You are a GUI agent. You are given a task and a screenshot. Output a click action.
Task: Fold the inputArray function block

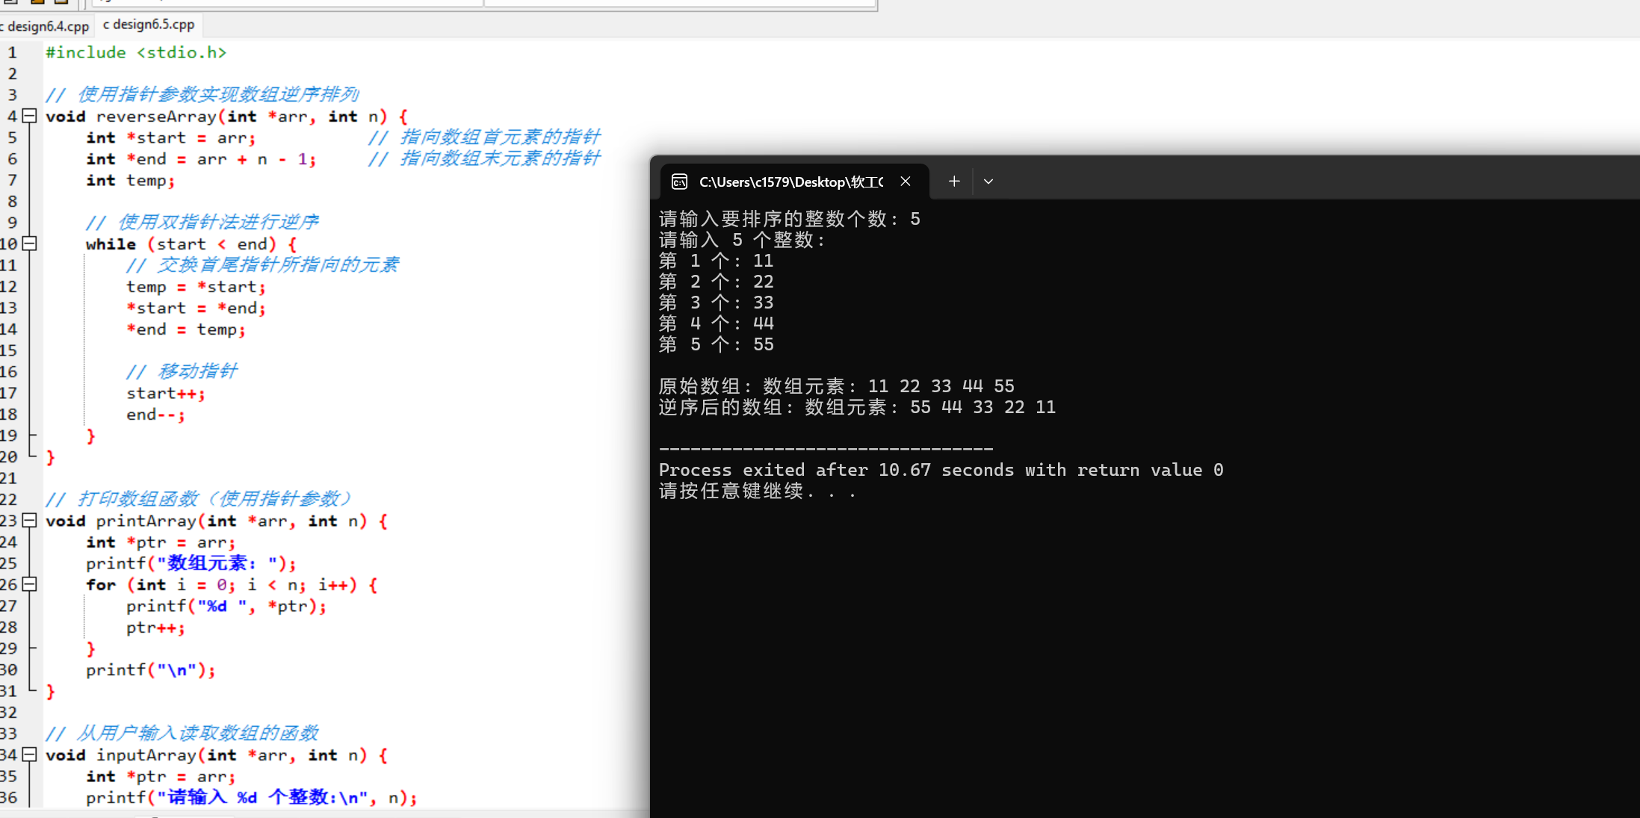pyautogui.click(x=30, y=755)
